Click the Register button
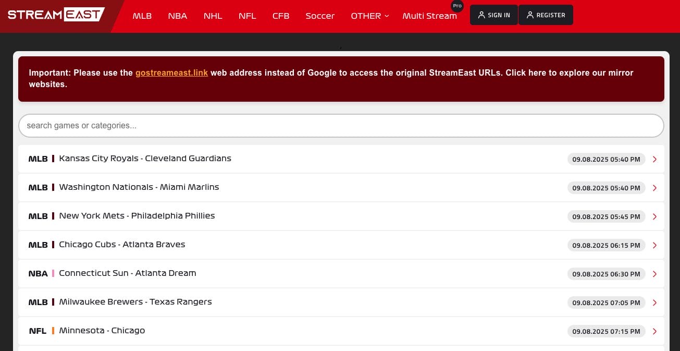 click(x=545, y=15)
